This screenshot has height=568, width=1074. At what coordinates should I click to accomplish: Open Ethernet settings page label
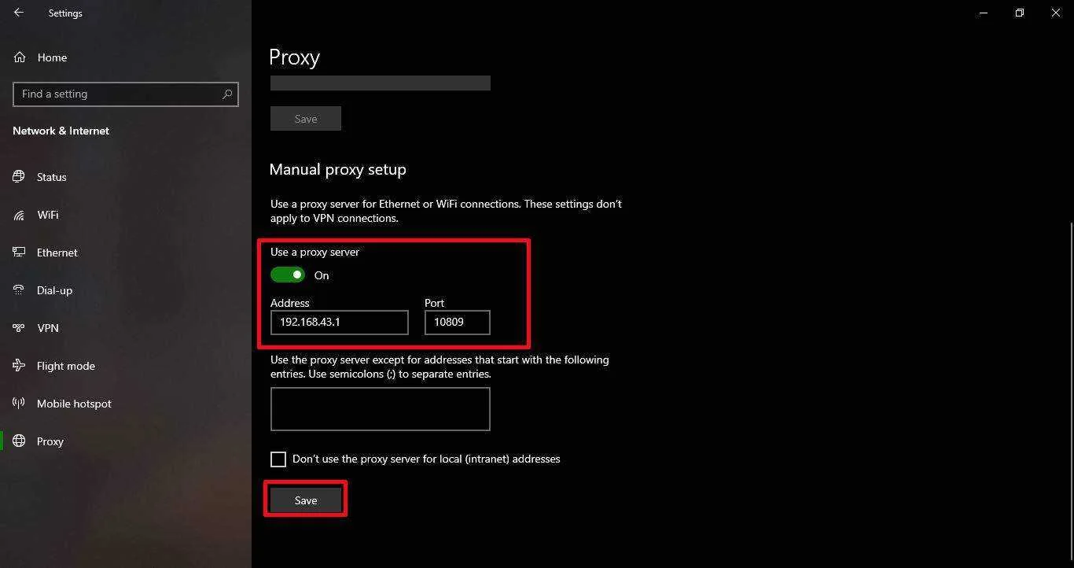57,253
